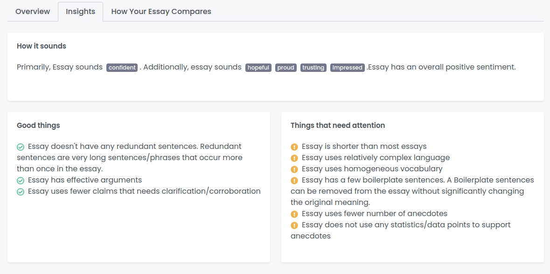Click 'Things that need attention' heading
Image resolution: width=550 pixels, height=274 pixels.
point(338,125)
